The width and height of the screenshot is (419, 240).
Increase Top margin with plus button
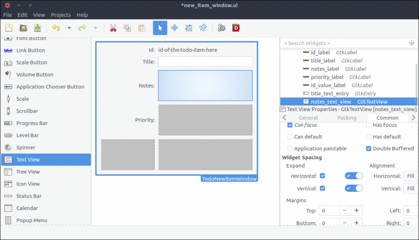click(x=357, y=211)
